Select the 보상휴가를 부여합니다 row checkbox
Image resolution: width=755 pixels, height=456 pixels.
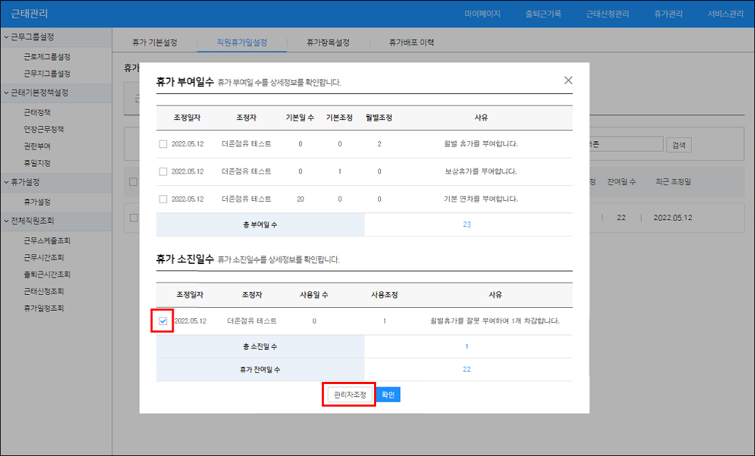click(163, 171)
